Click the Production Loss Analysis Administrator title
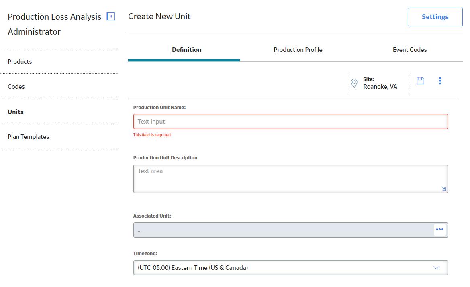This screenshot has width=470, height=287. coord(54,24)
